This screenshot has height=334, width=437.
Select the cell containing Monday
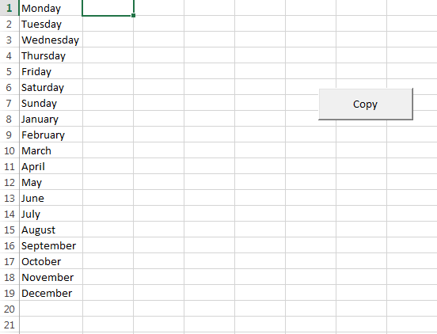pos(51,8)
